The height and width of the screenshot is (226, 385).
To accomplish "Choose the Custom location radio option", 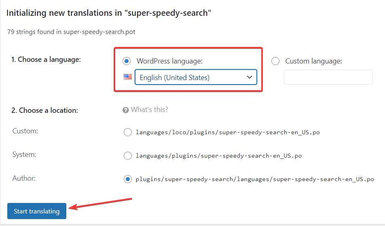I will click(x=128, y=132).
